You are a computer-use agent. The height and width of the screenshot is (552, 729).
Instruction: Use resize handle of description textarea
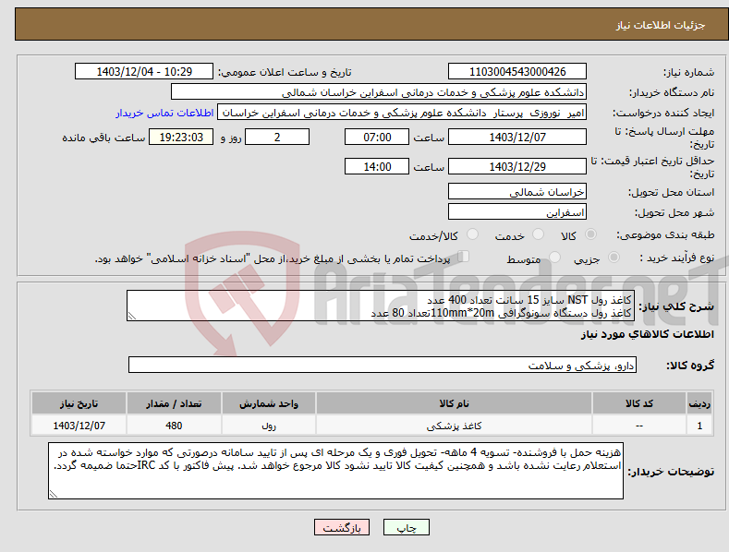point(132,317)
